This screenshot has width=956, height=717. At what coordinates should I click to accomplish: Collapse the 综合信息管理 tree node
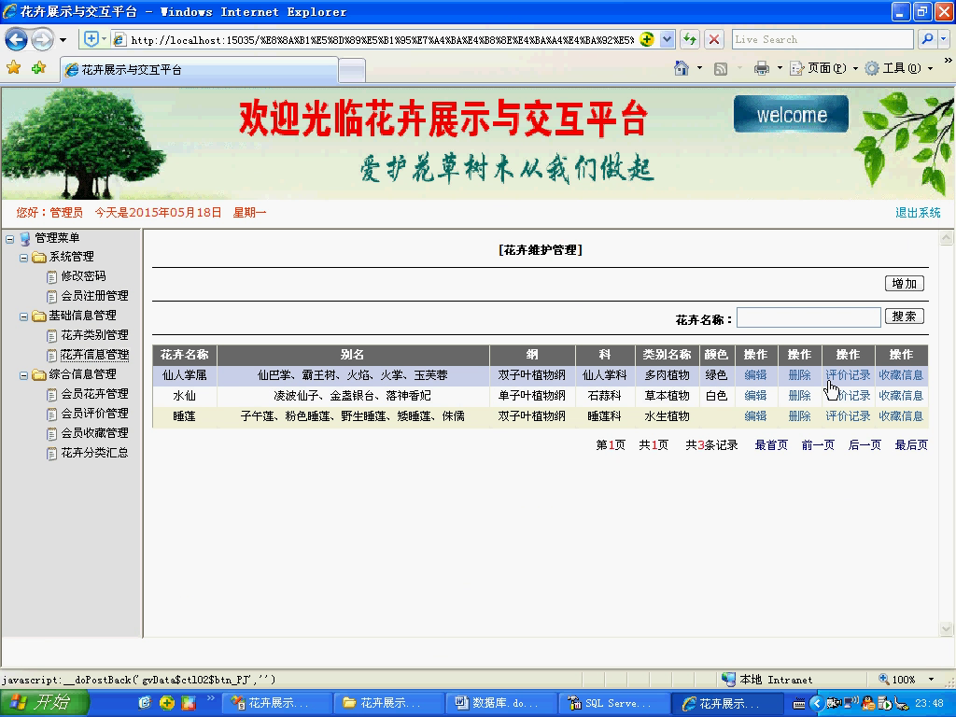[x=23, y=375]
